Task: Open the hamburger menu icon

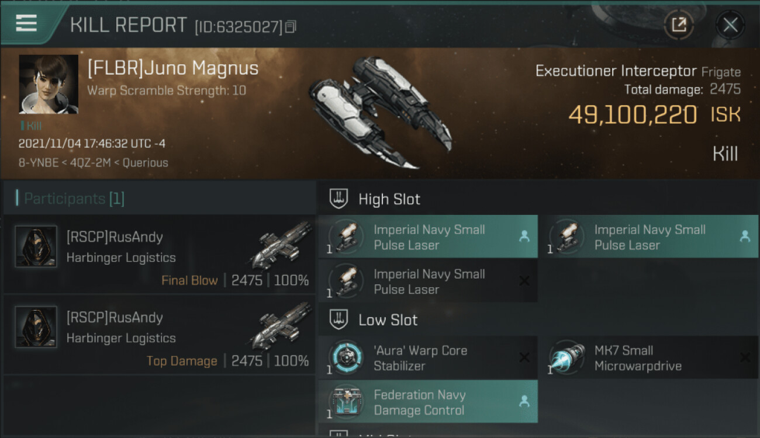Action: [x=26, y=23]
